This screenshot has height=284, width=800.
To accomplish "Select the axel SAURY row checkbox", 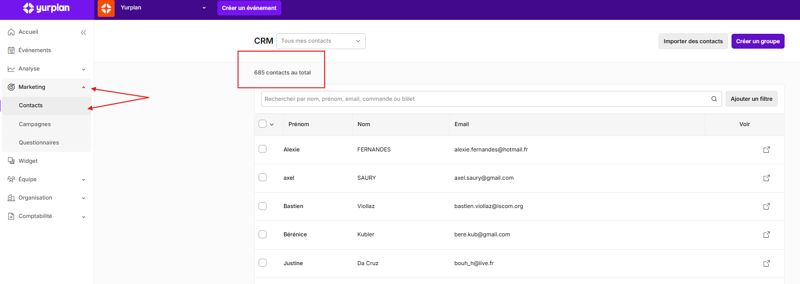I will pos(263,177).
